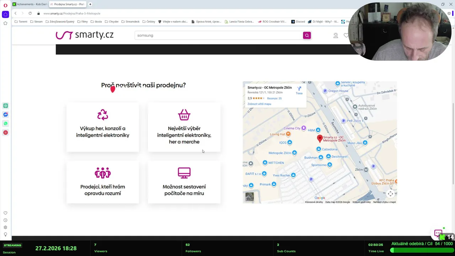Click Možnost sestavení počítače na míru card
This screenshot has height=256, width=455.
pyautogui.click(x=184, y=182)
